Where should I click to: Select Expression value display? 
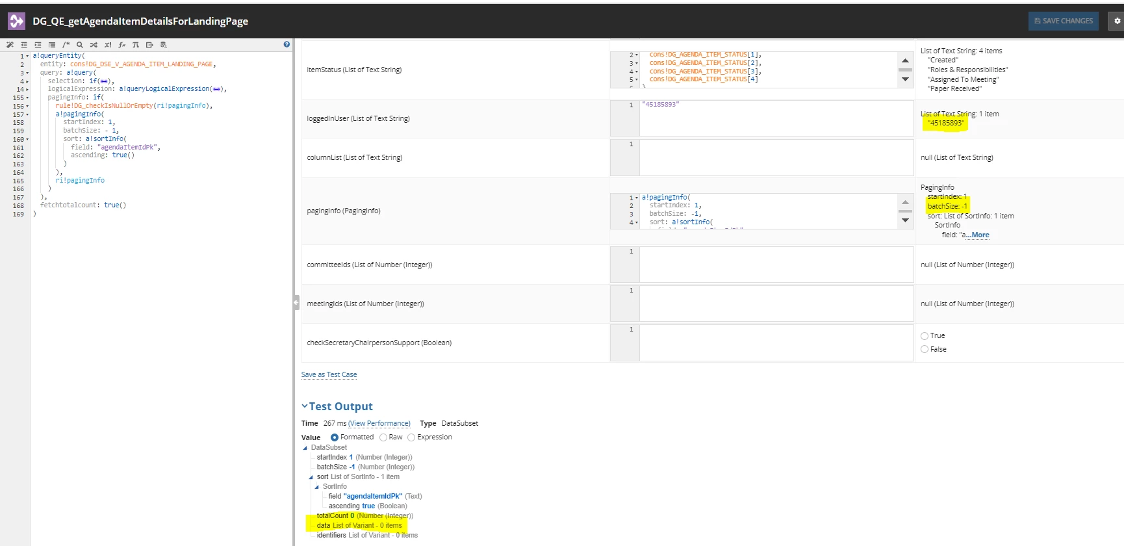(x=411, y=437)
